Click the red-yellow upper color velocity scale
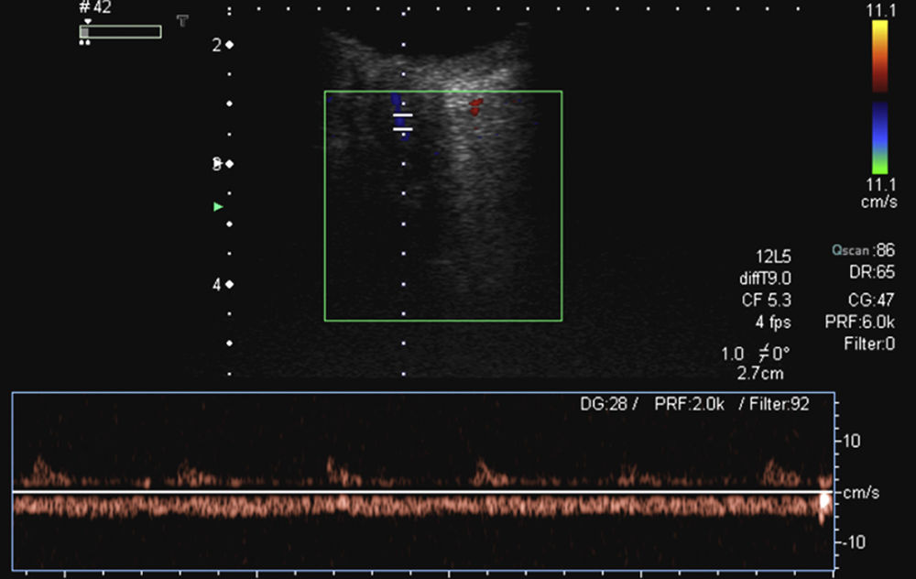Image resolution: width=916 pixels, height=579 pixels. point(878,57)
